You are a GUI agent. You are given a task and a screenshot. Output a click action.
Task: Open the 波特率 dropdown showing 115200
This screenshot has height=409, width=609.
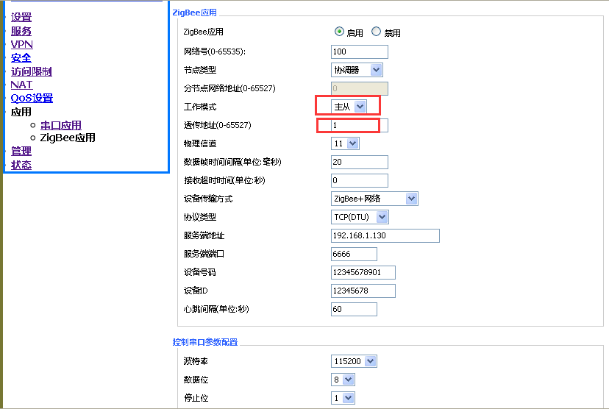click(x=354, y=361)
